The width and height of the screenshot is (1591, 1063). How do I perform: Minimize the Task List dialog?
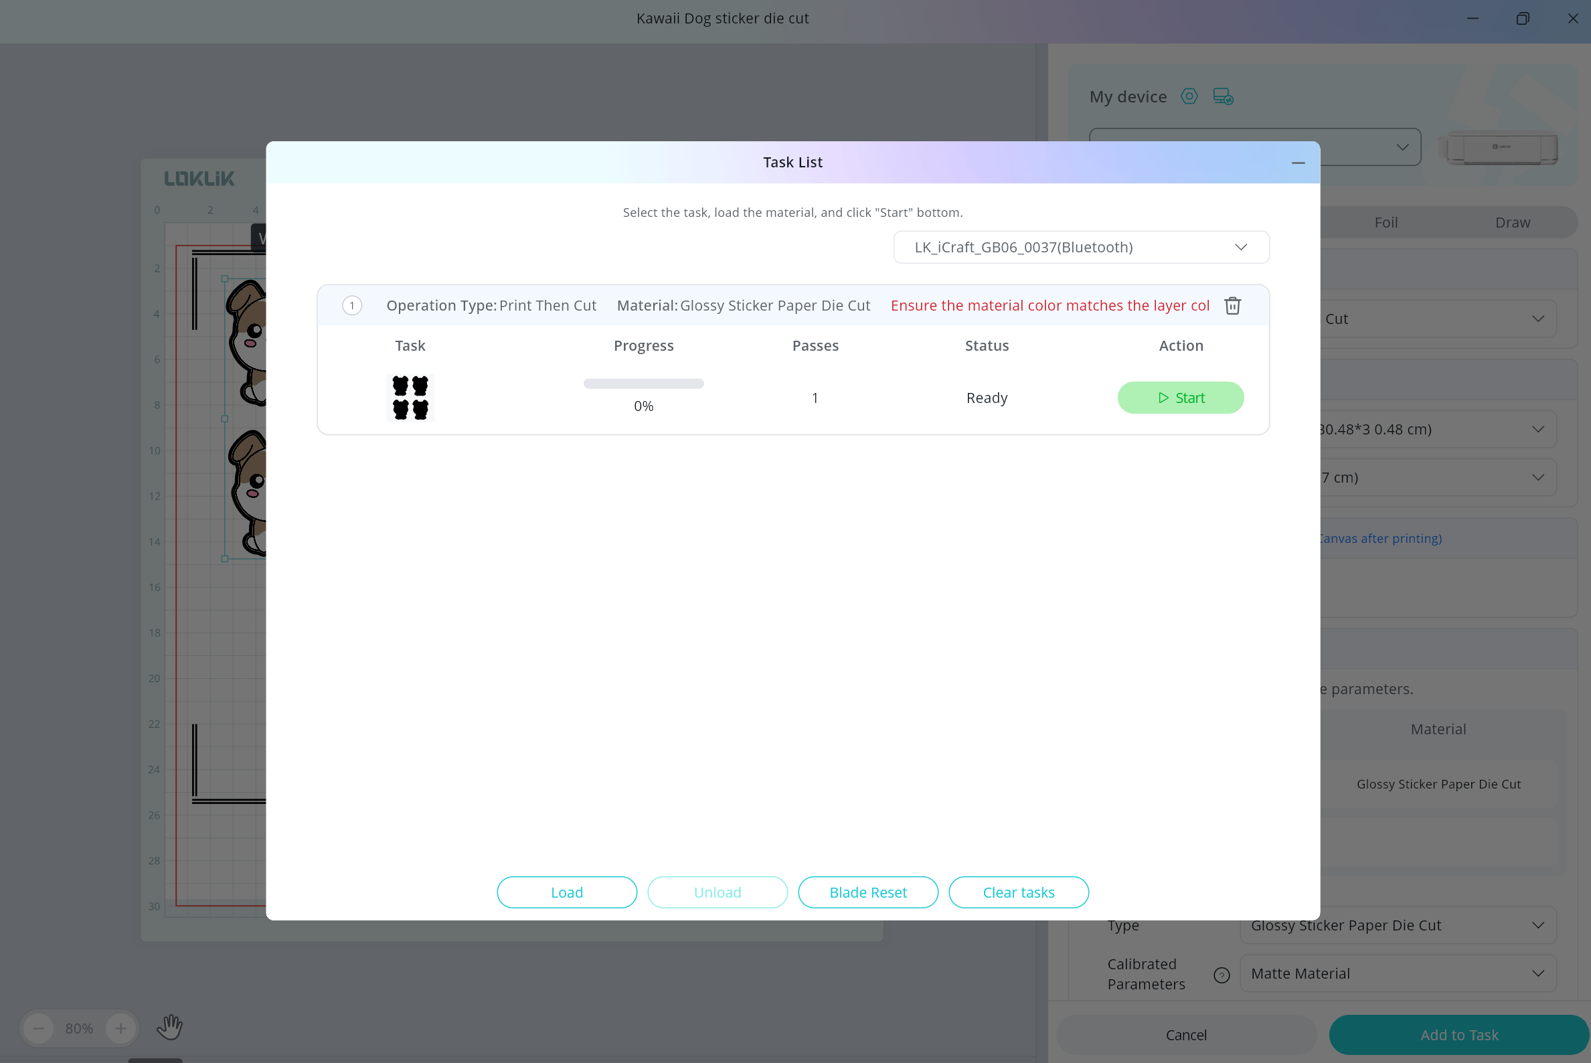point(1297,163)
